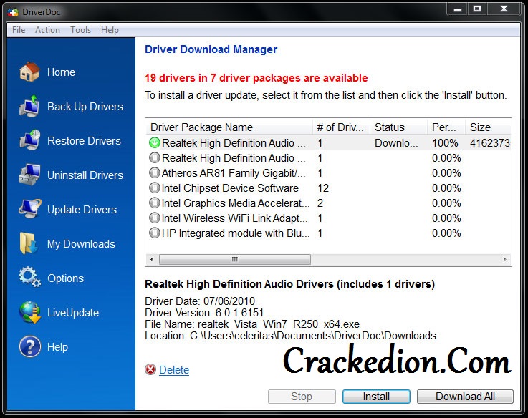Click the scrollbar right arrow in driver list

point(504,259)
